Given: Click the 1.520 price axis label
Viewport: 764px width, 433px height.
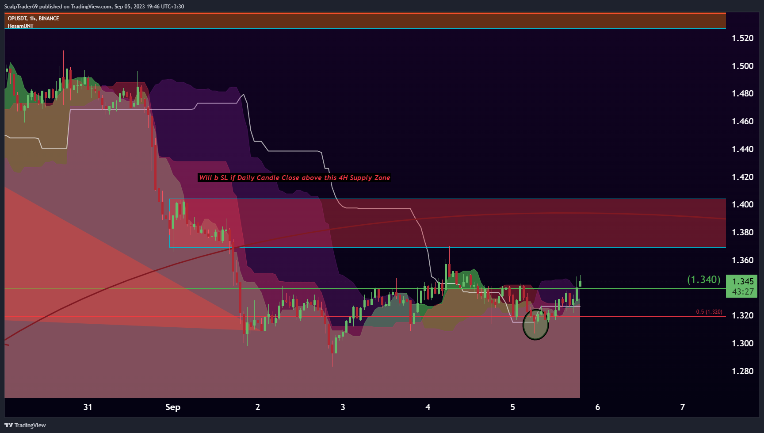Looking at the screenshot, I should click(743, 38).
